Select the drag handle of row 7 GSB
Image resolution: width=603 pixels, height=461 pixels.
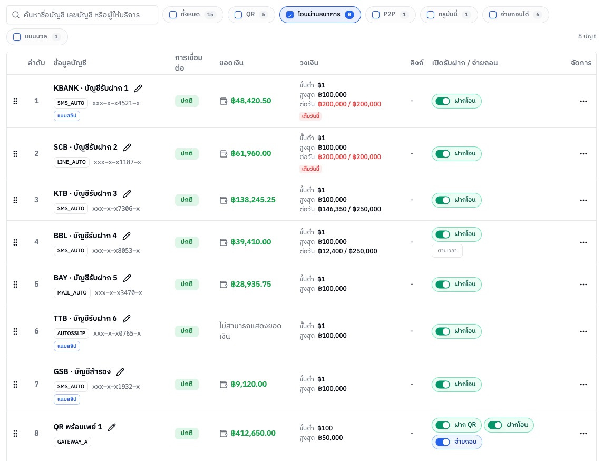[x=15, y=385]
